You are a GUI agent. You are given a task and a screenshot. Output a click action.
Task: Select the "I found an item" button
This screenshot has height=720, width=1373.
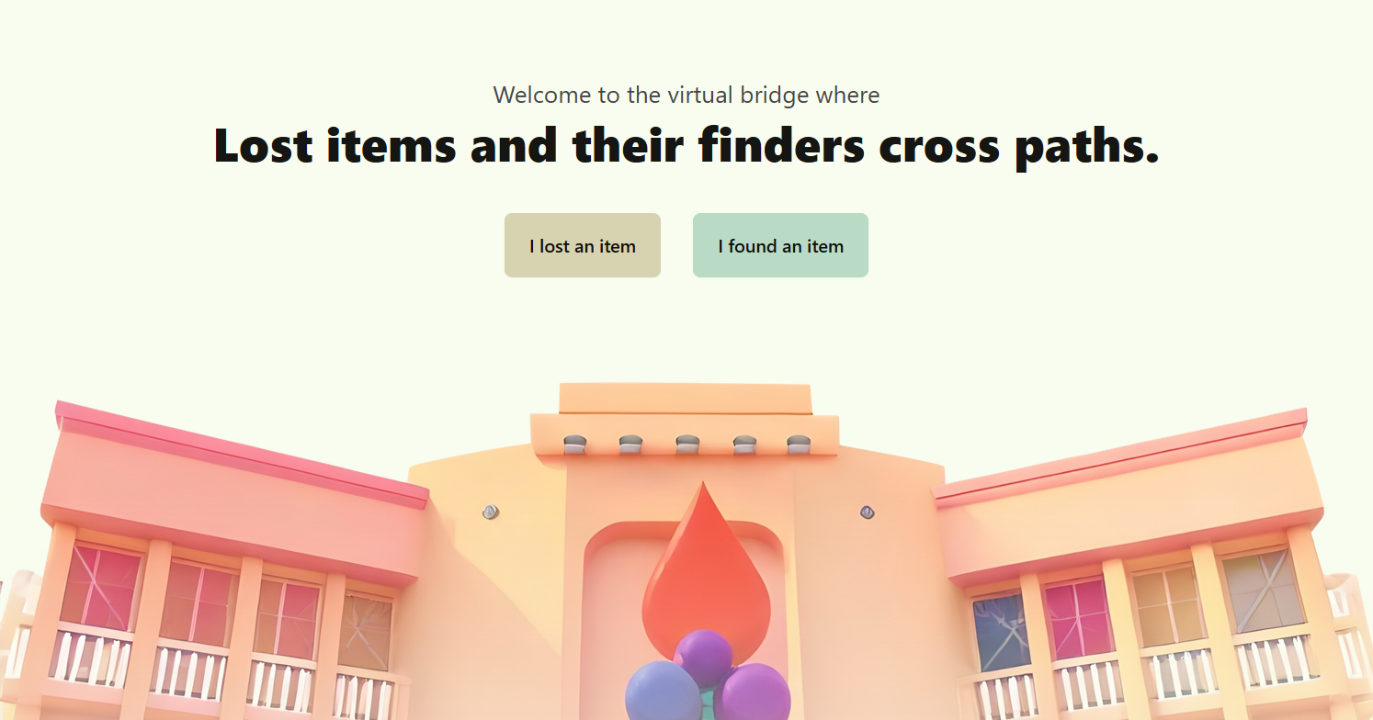pos(780,245)
